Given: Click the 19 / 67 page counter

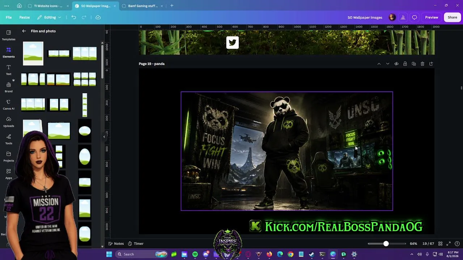Looking at the screenshot, I should point(428,244).
